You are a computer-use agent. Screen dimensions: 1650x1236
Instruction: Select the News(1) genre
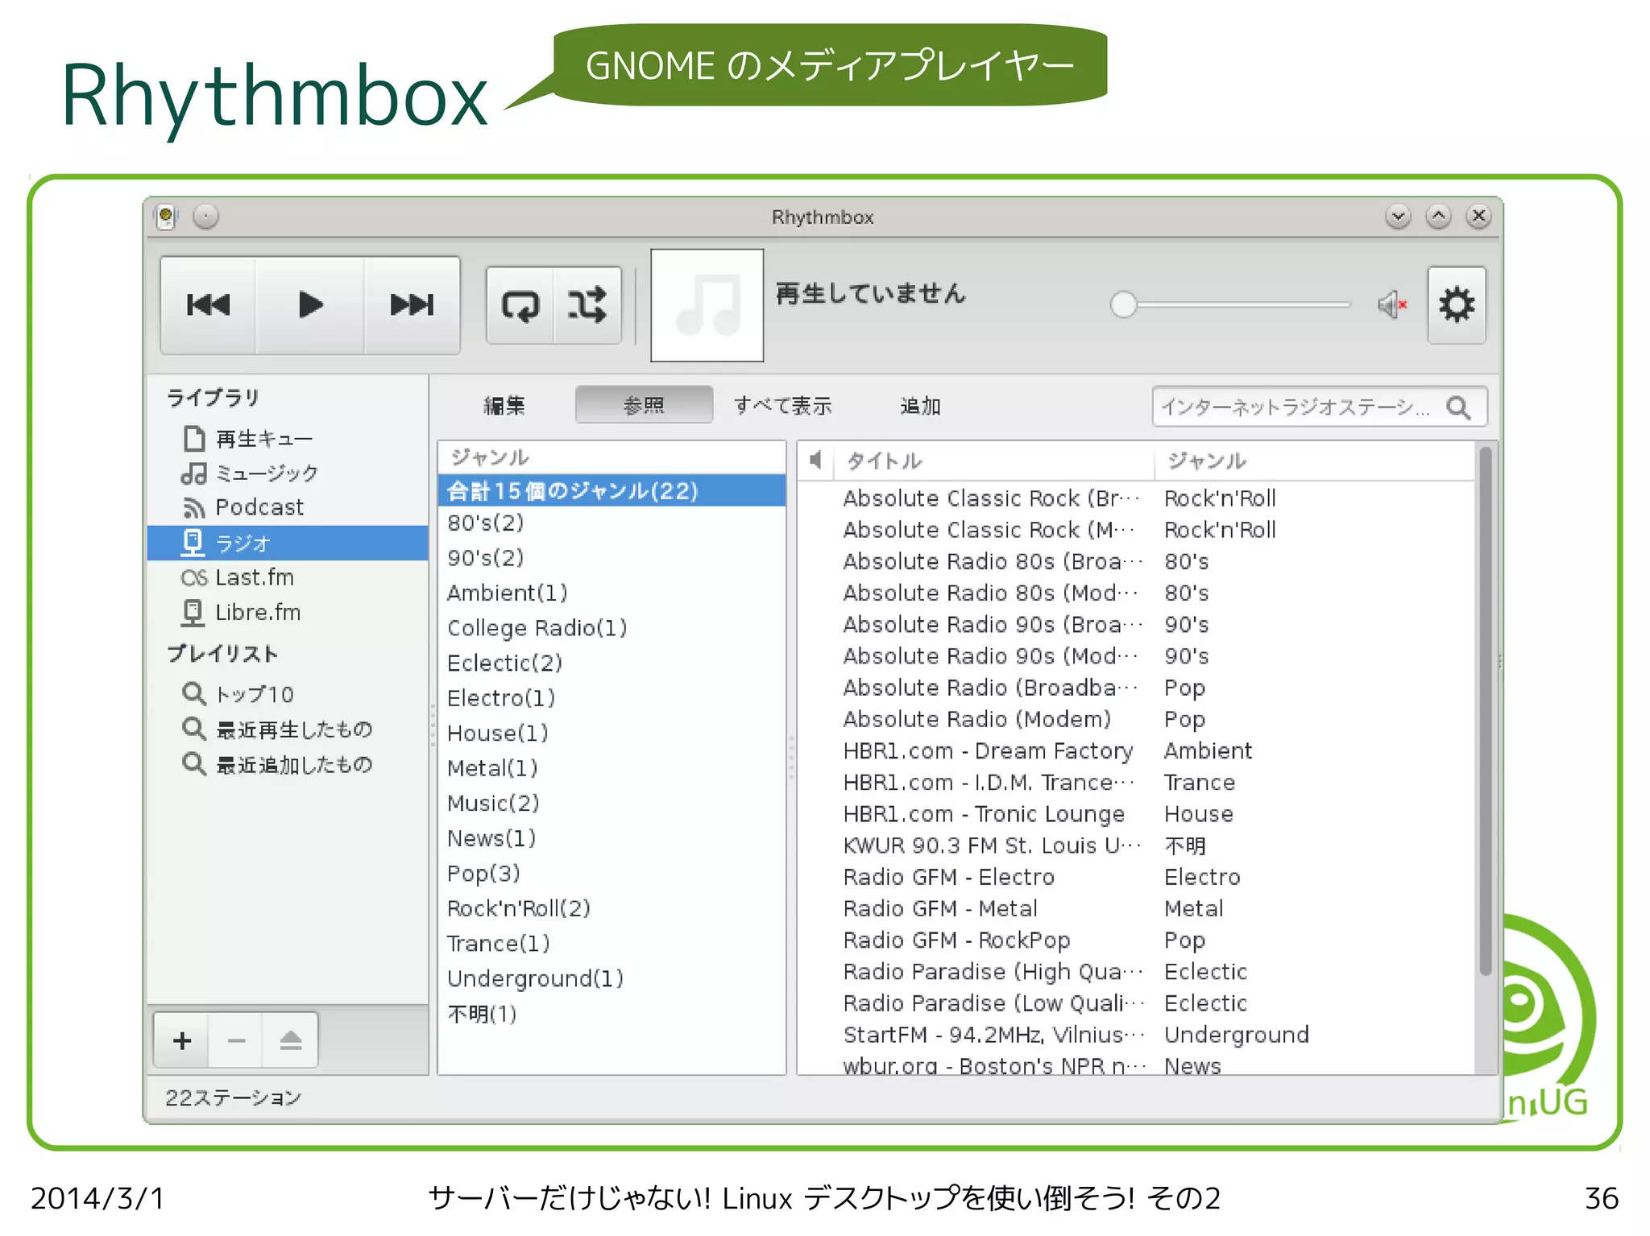pos(611,838)
